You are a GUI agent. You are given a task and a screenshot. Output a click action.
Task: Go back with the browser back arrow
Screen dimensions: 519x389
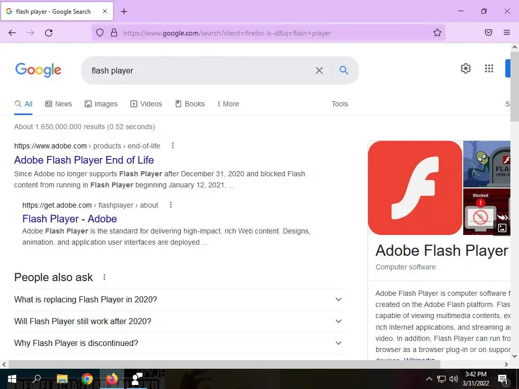[x=12, y=33]
